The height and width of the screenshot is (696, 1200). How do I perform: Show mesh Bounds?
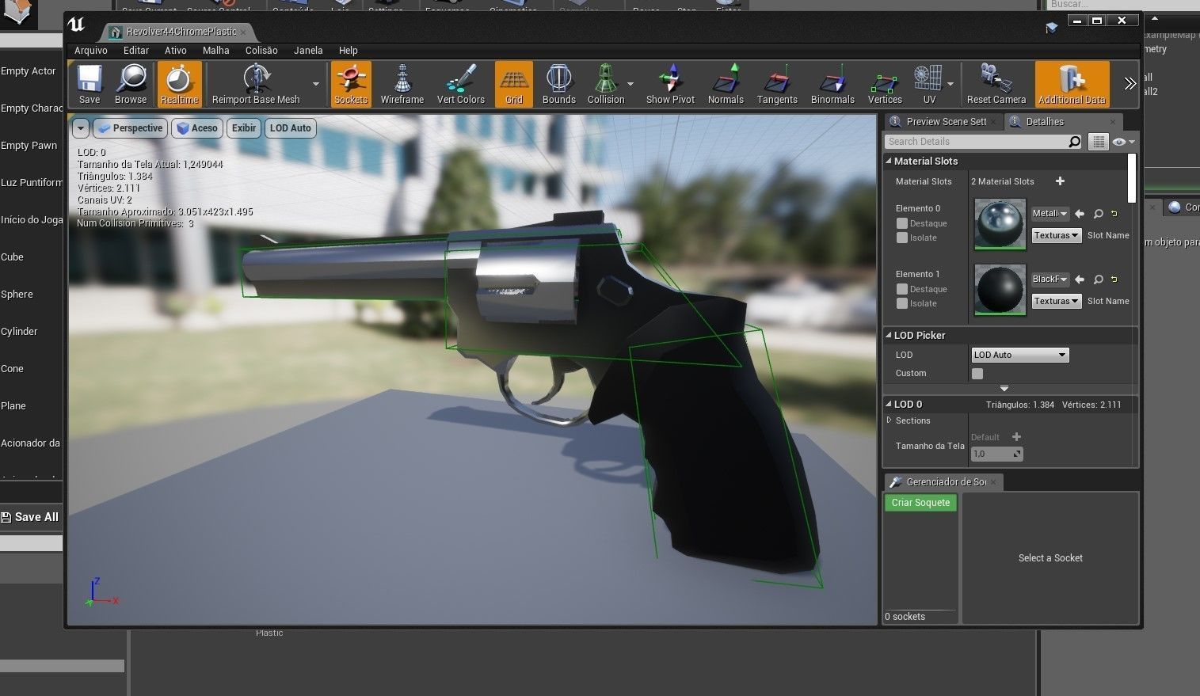(x=559, y=84)
